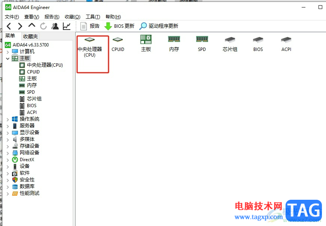
Task: Select BIOS in the tree
Action: coord(28,106)
